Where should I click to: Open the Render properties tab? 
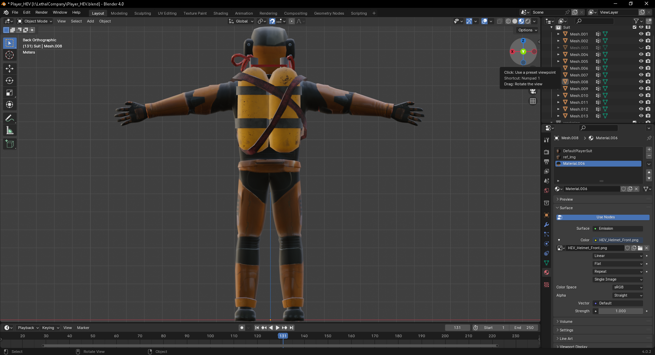tap(547, 152)
